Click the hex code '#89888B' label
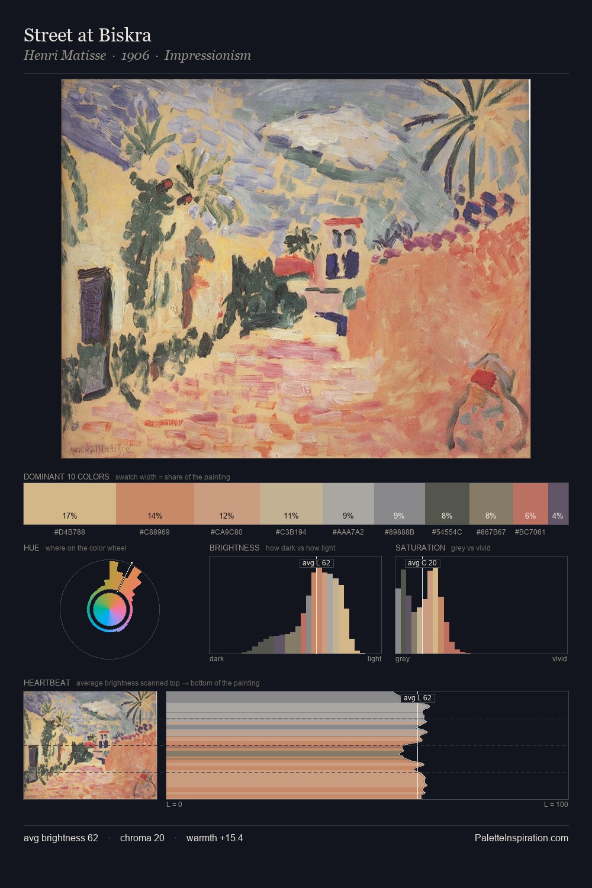This screenshot has height=888, width=592. [400, 532]
